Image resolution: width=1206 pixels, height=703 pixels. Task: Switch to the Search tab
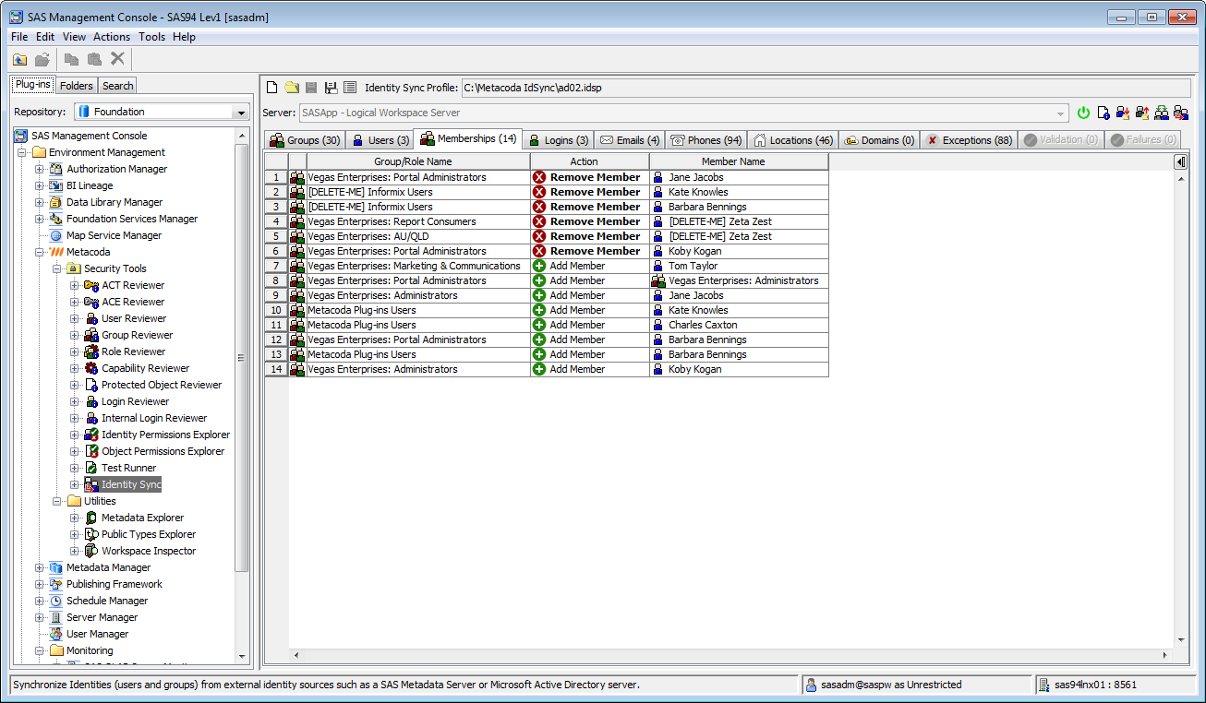click(118, 86)
